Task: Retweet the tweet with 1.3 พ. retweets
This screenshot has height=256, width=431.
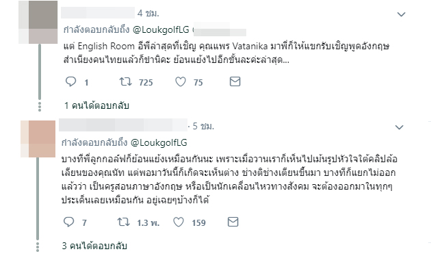Action: pos(123,222)
